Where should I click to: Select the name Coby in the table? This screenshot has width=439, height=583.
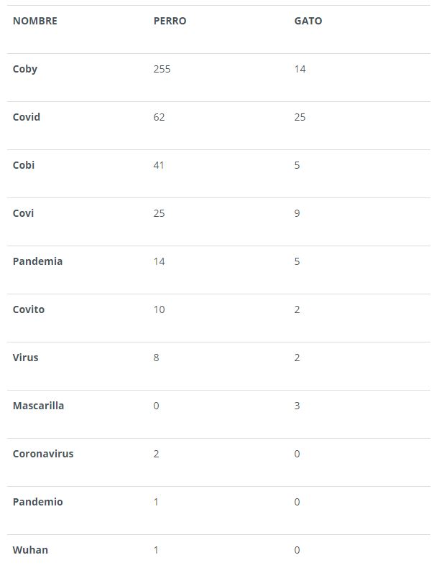25,69
